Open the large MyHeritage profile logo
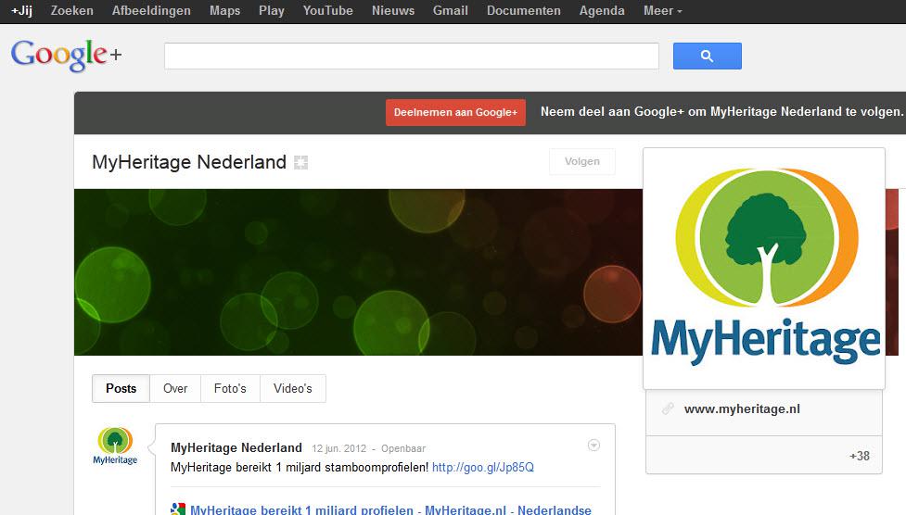 (x=763, y=268)
